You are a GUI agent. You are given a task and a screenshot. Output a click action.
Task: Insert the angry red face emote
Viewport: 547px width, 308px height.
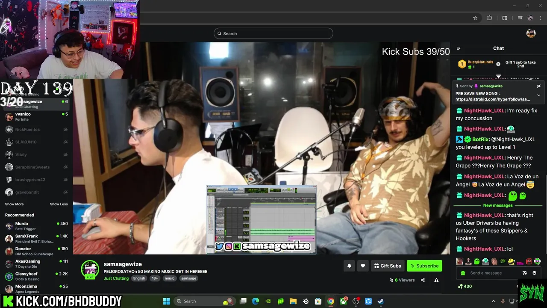[529, 261]
